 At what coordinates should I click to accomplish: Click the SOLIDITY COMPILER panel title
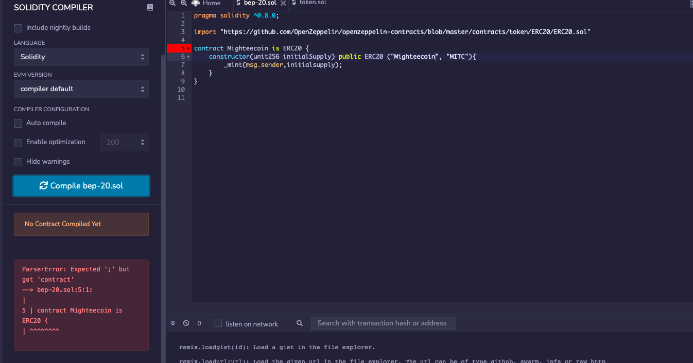pos(54,8)
